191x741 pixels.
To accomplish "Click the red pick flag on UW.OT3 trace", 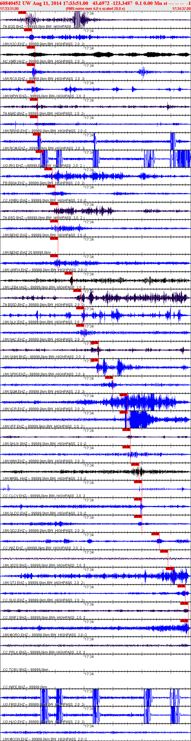I will pos(170,569).
